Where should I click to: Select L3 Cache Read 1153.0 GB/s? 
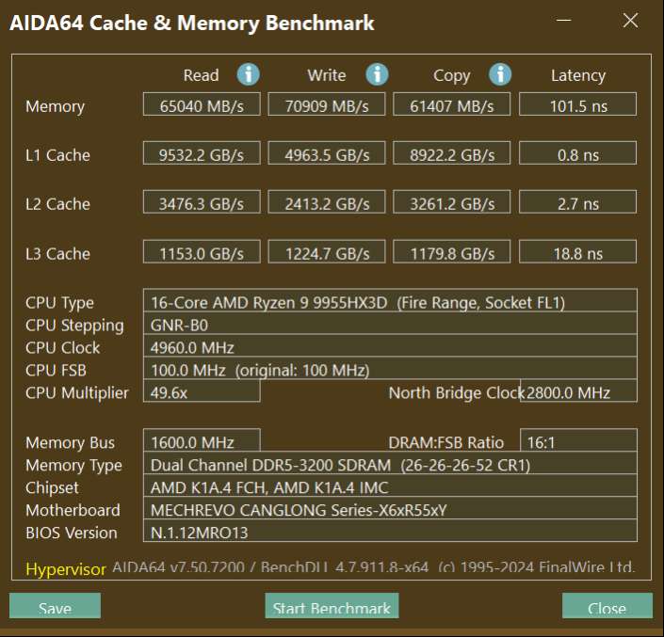pyautogui.click(x=202, y=251)
